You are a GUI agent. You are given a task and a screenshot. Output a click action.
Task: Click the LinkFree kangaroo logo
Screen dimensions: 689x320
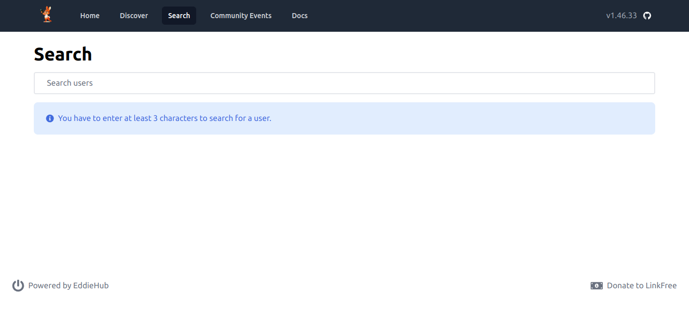click(x=46, y=15)
